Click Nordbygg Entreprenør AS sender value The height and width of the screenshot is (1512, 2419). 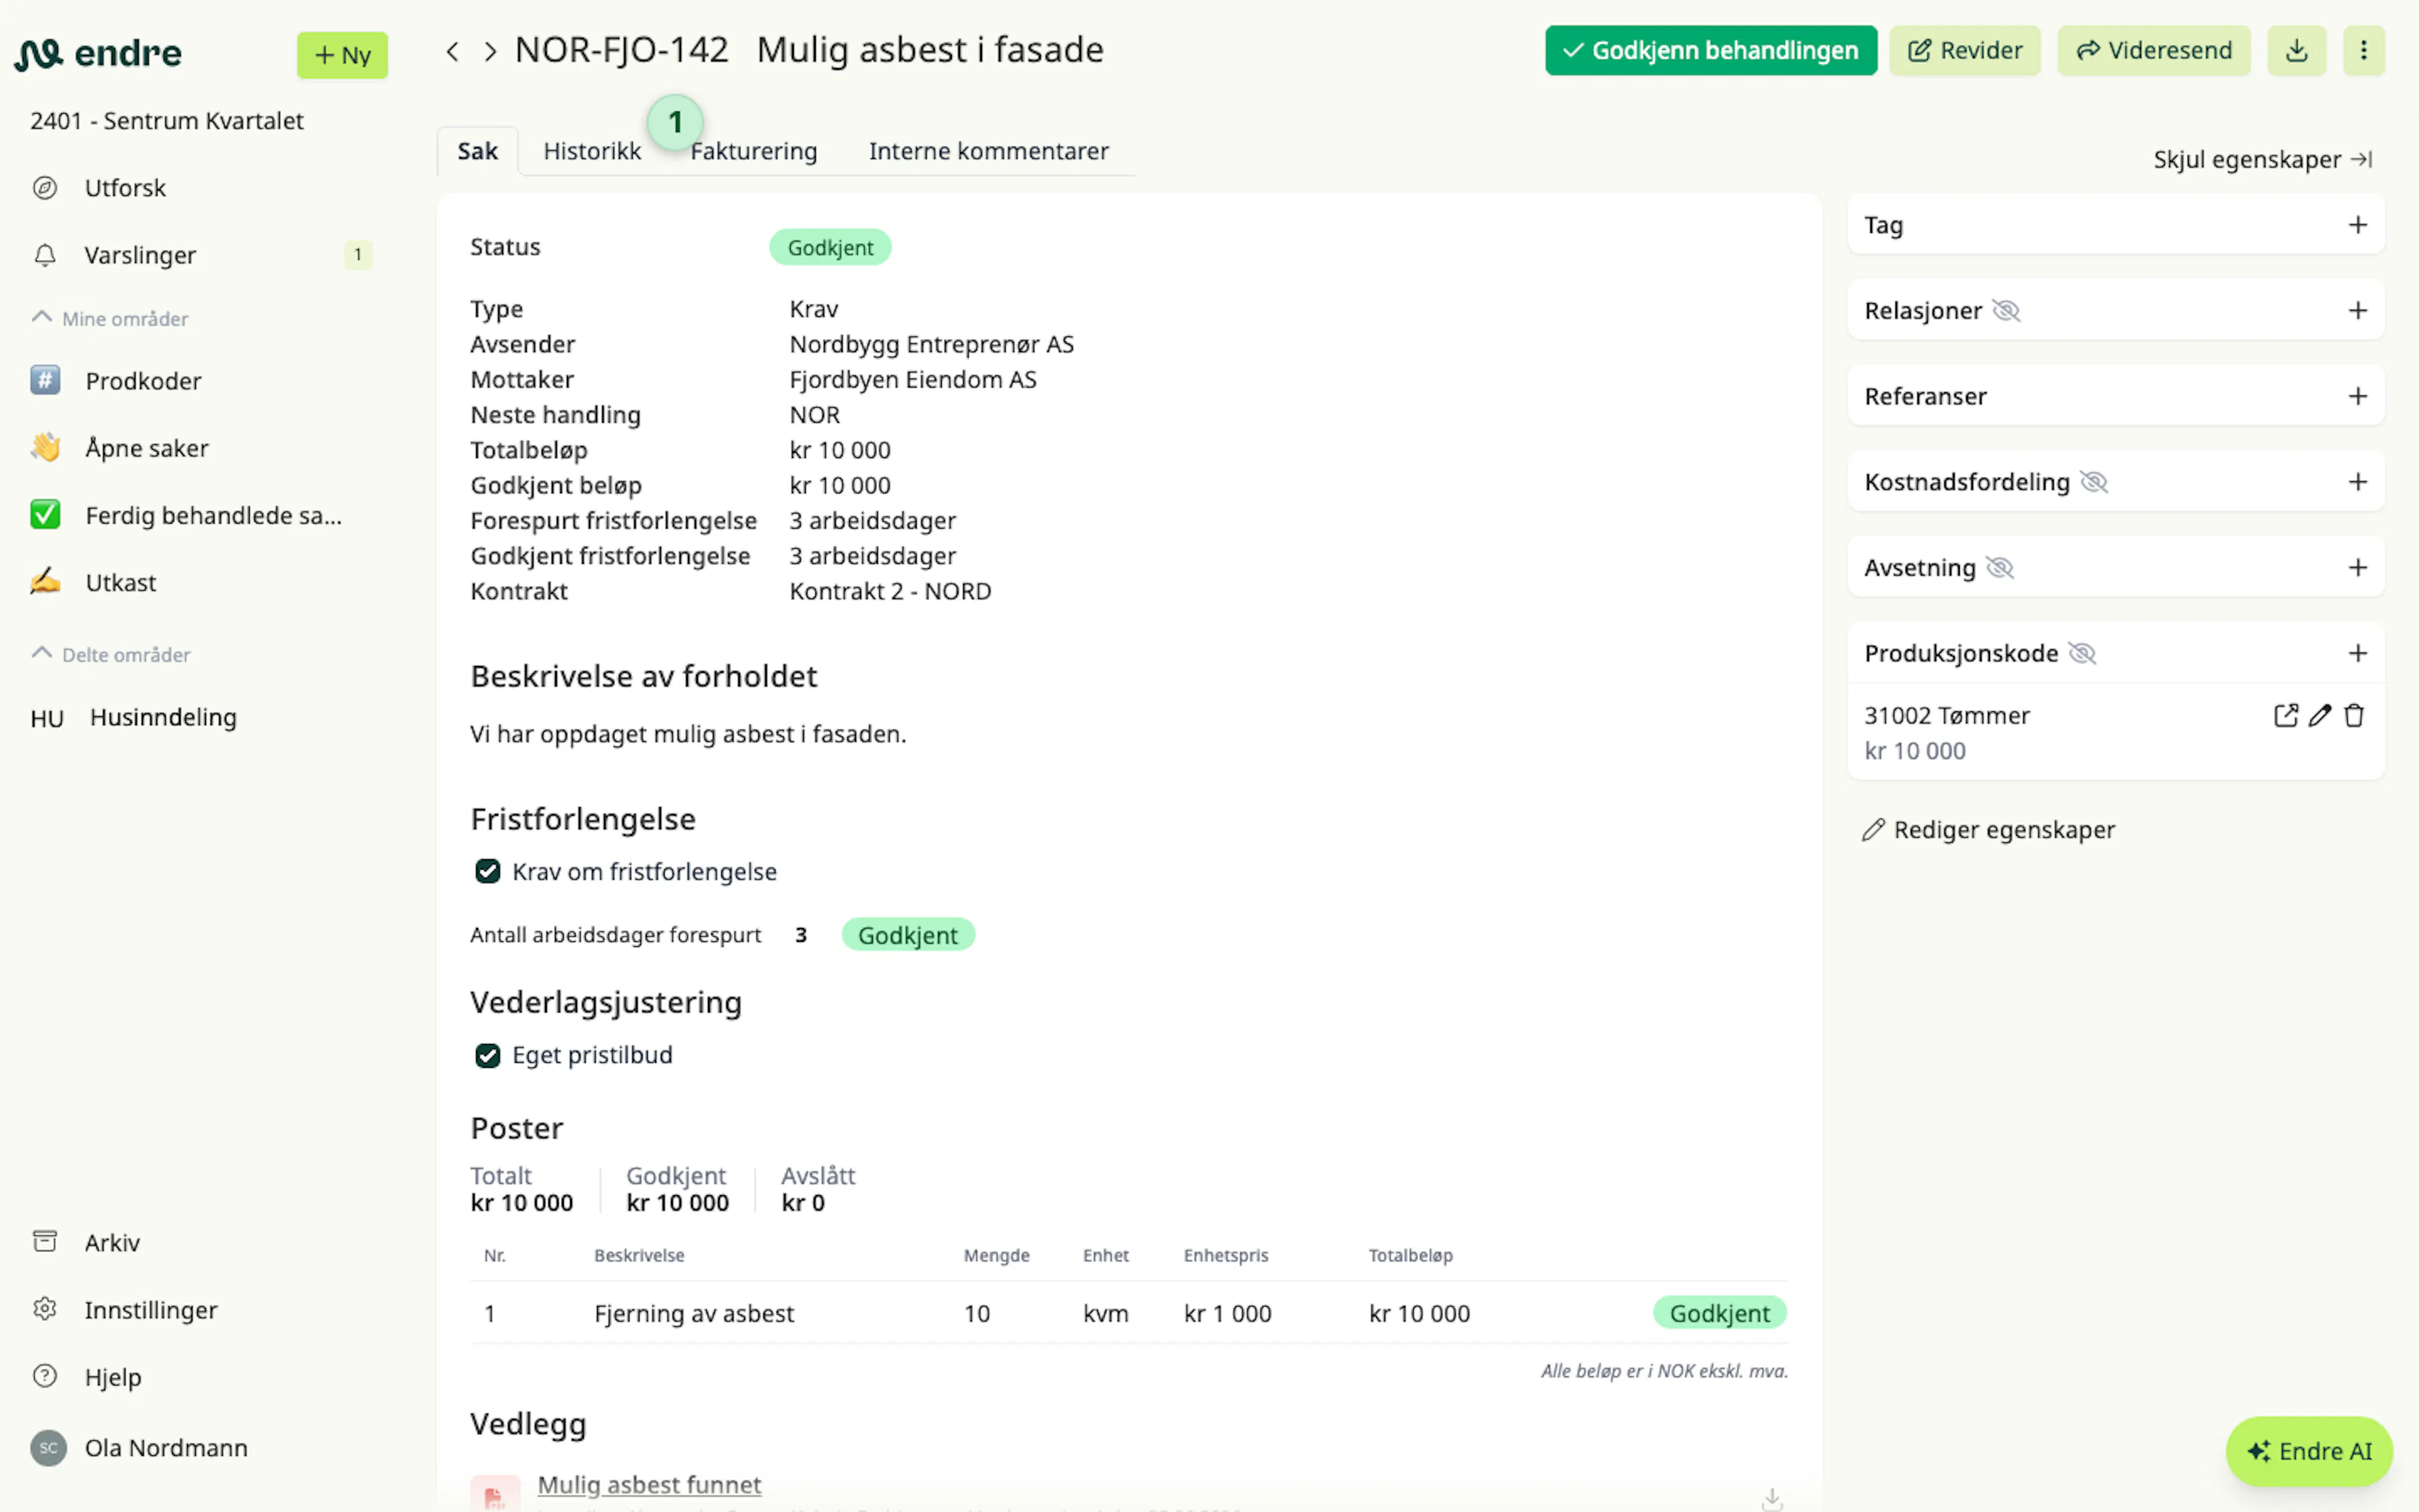(x=932, y=345)
